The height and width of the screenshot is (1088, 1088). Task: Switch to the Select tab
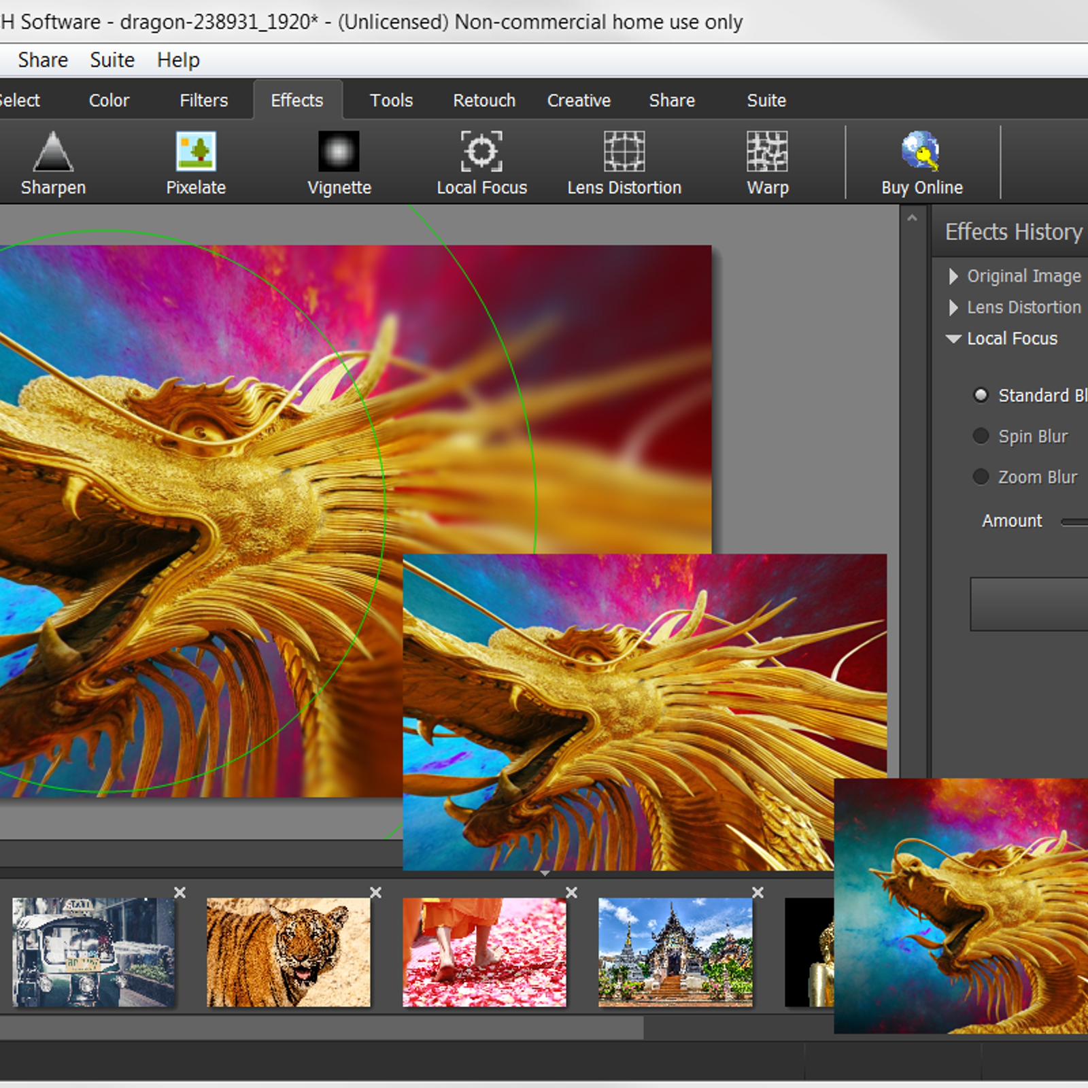20,100
